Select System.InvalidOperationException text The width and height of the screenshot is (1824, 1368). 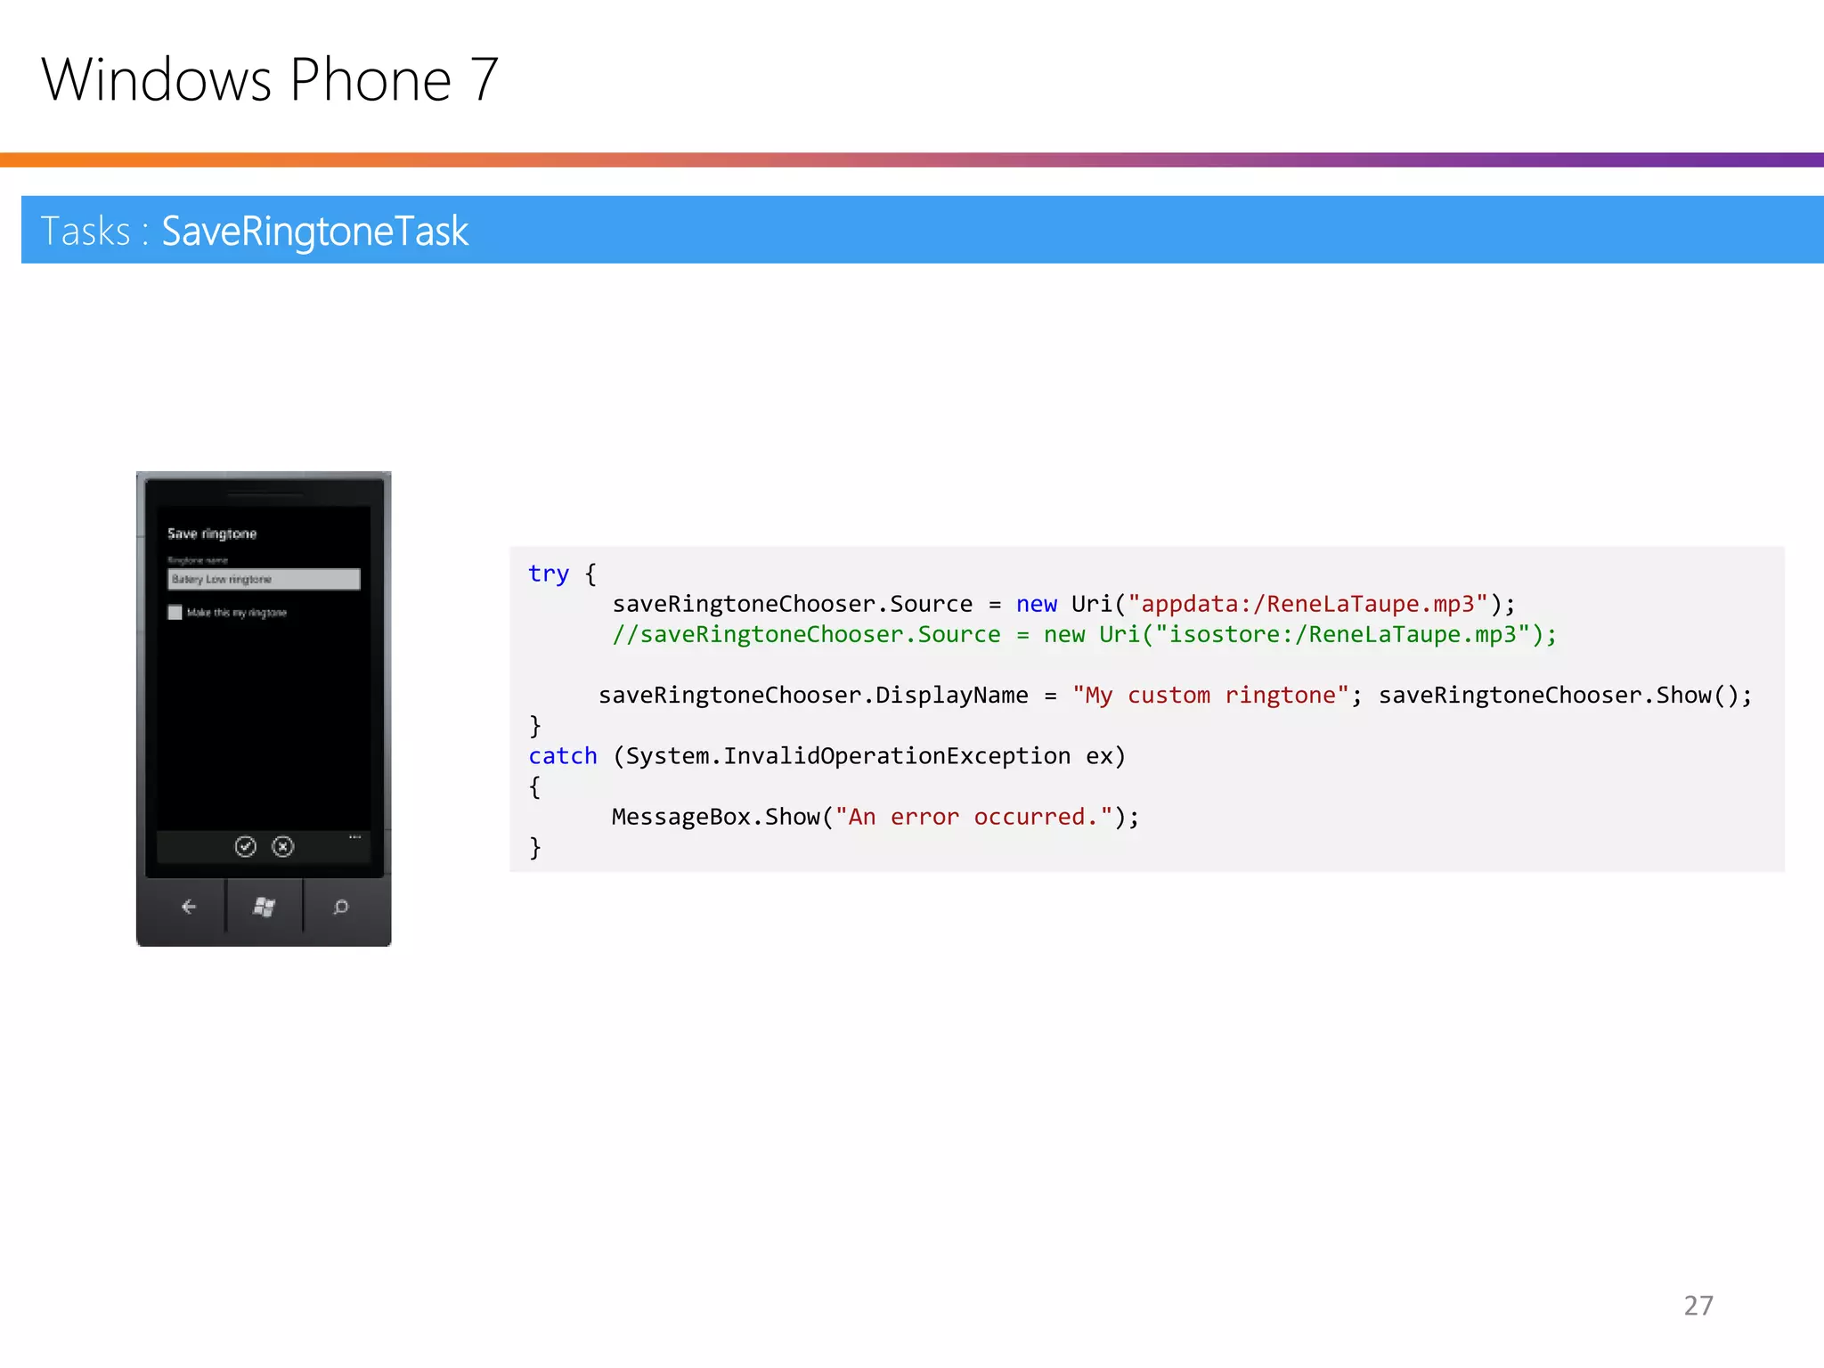(848, 755)
